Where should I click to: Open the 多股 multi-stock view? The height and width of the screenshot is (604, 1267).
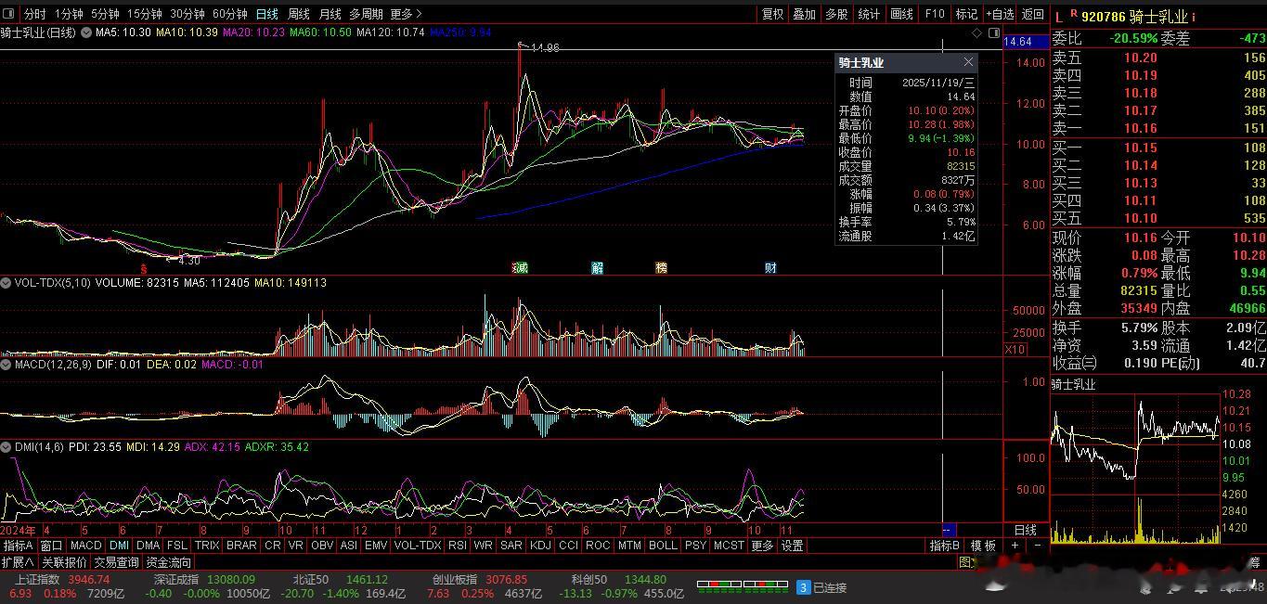coord(836,14)
